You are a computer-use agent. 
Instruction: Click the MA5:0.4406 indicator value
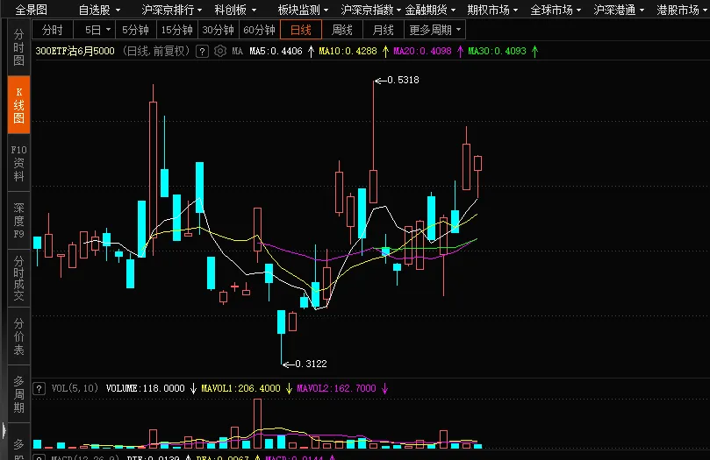(x=276, y=51)
